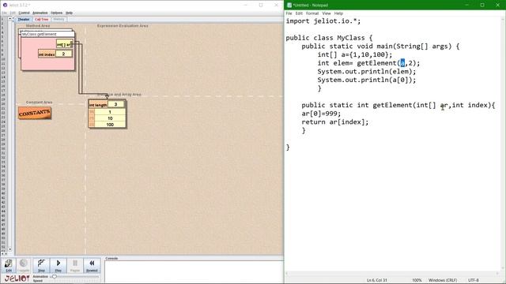This screenshot has width=506, height=284.
Task: Click the 'int length' array field label
Action: 98,105
